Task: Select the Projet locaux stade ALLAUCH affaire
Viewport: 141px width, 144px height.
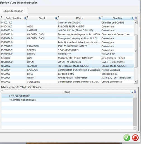Action: (x=74, y=66)
